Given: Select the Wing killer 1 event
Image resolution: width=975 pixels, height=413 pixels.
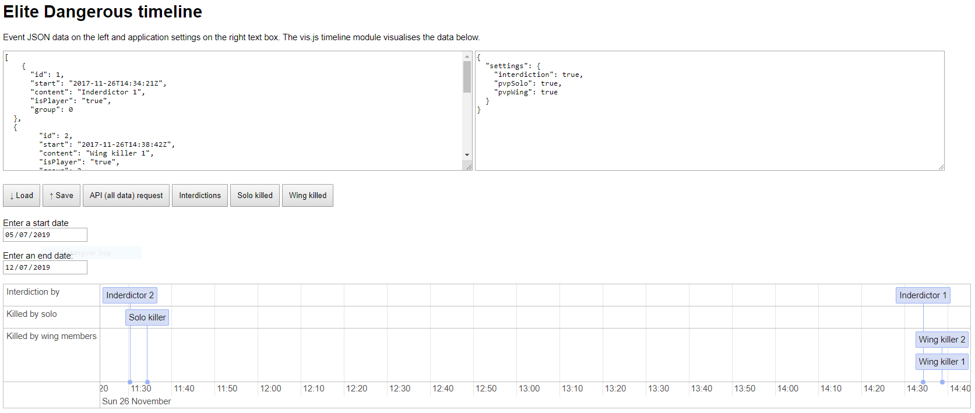Looking at the screenshot, I should [941, 362].
